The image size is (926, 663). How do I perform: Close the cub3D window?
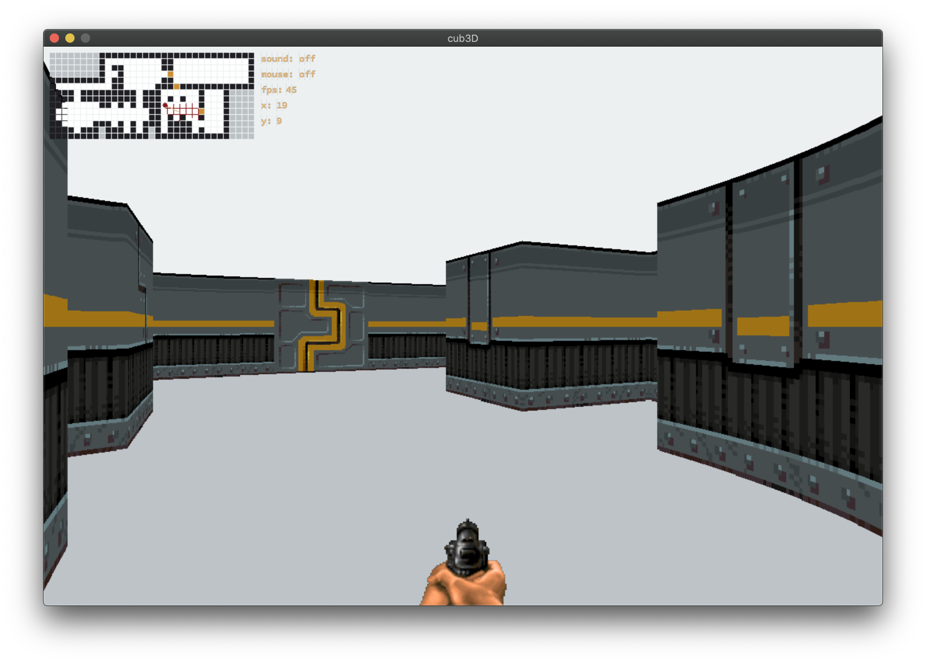[x=54, y=38]
